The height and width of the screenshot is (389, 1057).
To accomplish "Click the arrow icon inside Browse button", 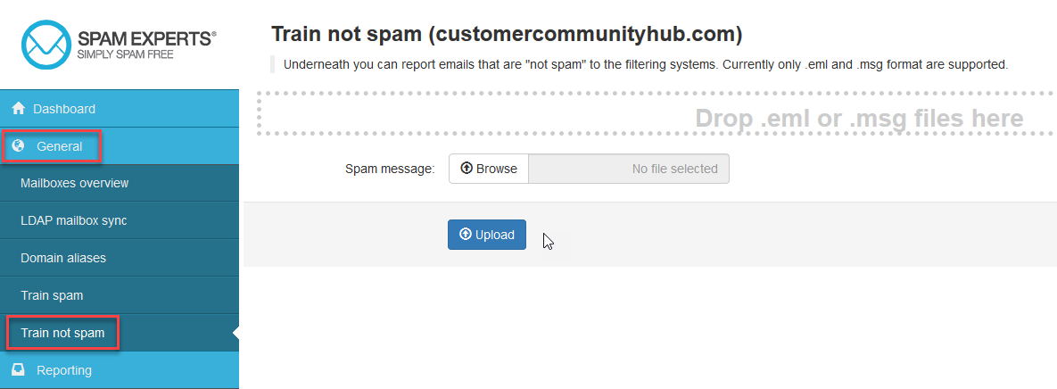I will click(467, 169).
